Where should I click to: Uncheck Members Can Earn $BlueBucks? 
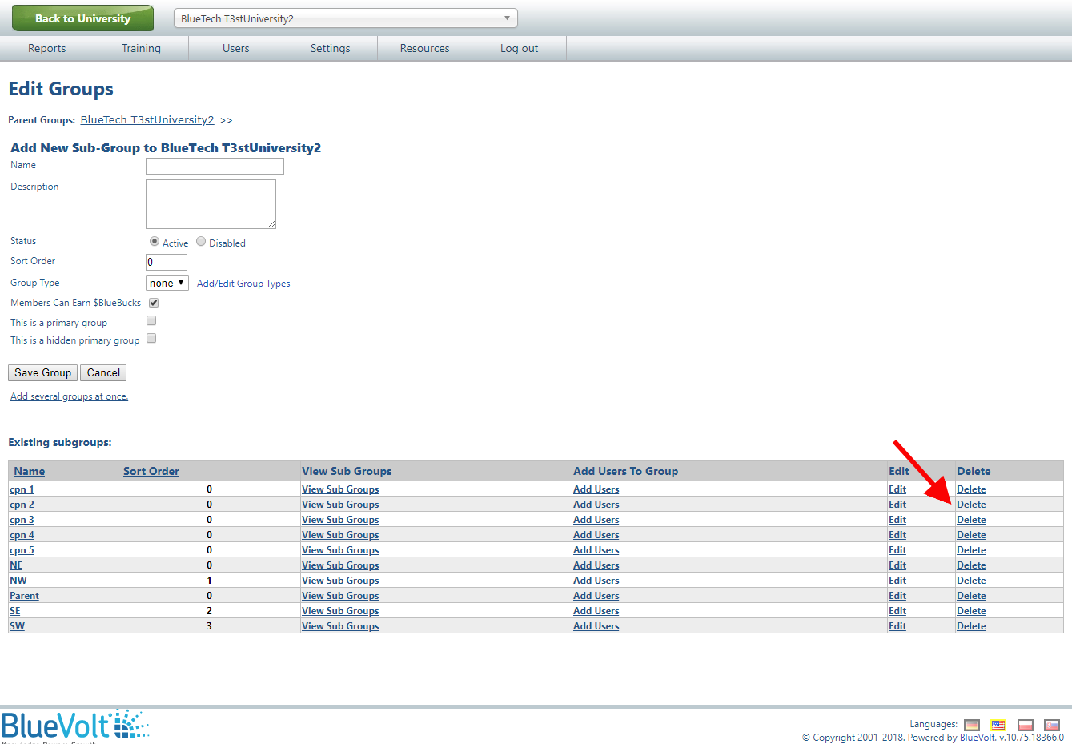[154, 303]
